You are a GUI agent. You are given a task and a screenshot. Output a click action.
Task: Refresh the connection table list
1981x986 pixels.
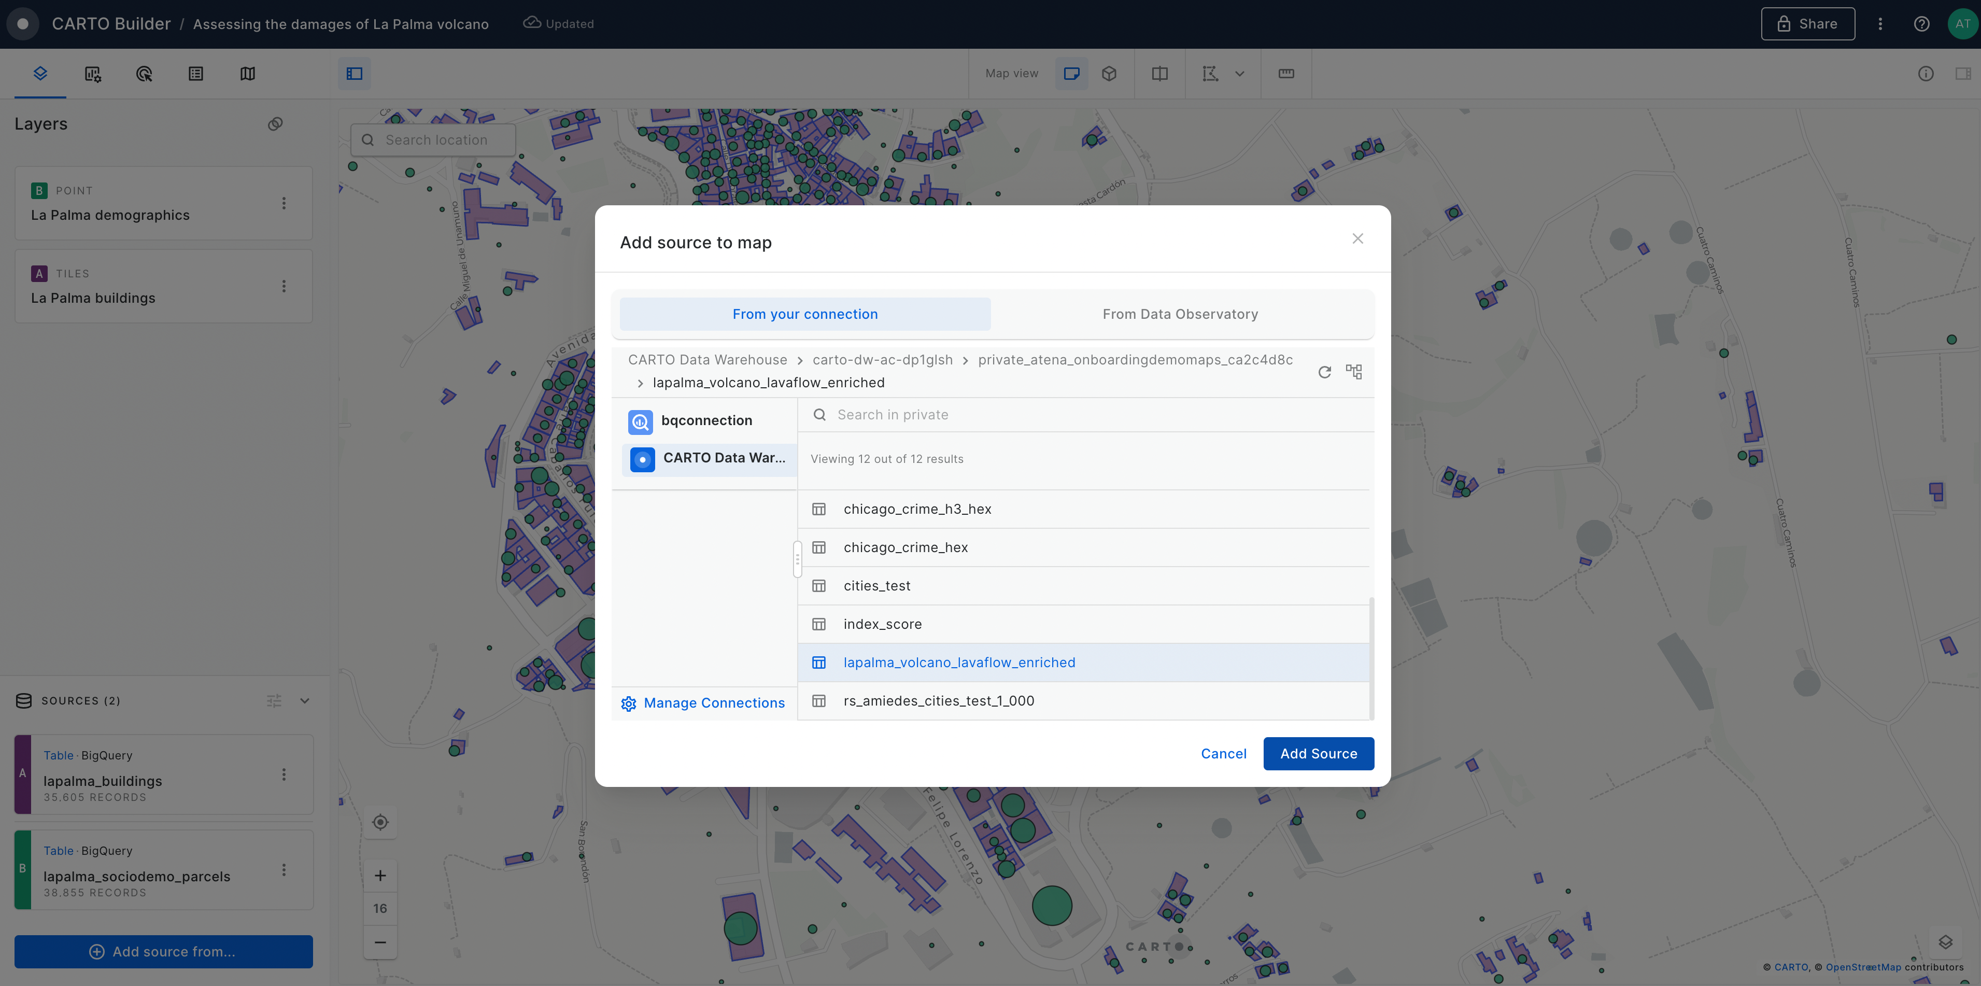pyautogui.click(x=1324, y=372)
